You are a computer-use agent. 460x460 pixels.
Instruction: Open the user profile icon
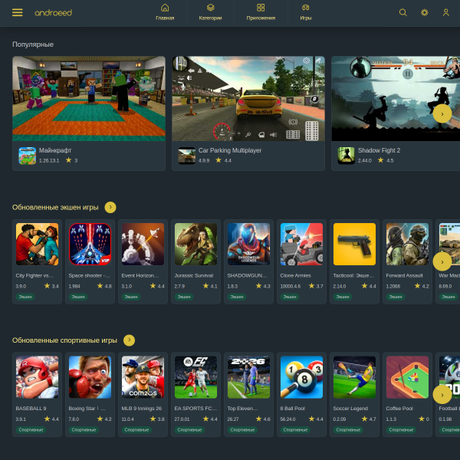tap(446, 12)
